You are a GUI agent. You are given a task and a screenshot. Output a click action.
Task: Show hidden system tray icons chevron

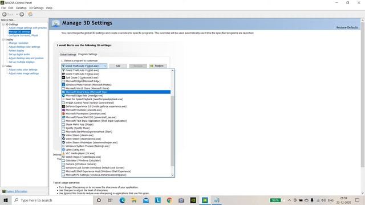tap(289, 200)
